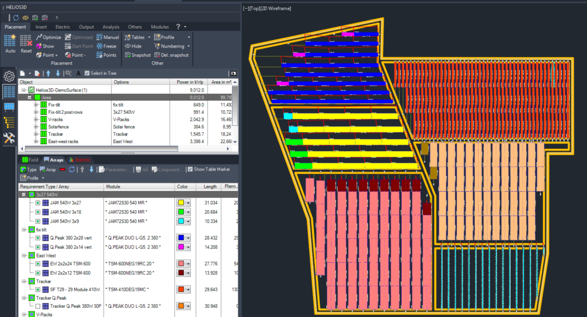Click the Freeze tool
Screen dimensions: 587x317
click(106, 46)
